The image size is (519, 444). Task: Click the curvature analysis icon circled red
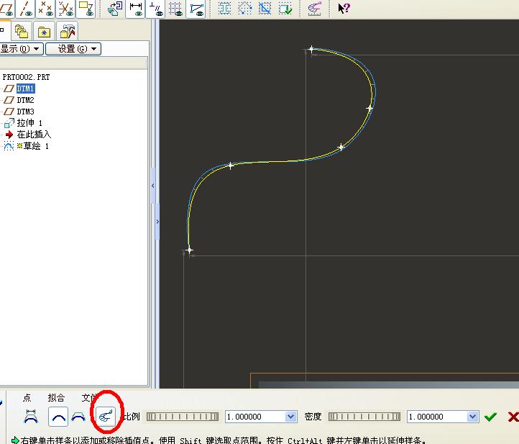(106, 416)
